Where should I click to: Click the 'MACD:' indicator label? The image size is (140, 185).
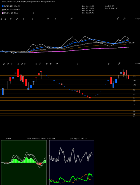click(x=8, y=138)
